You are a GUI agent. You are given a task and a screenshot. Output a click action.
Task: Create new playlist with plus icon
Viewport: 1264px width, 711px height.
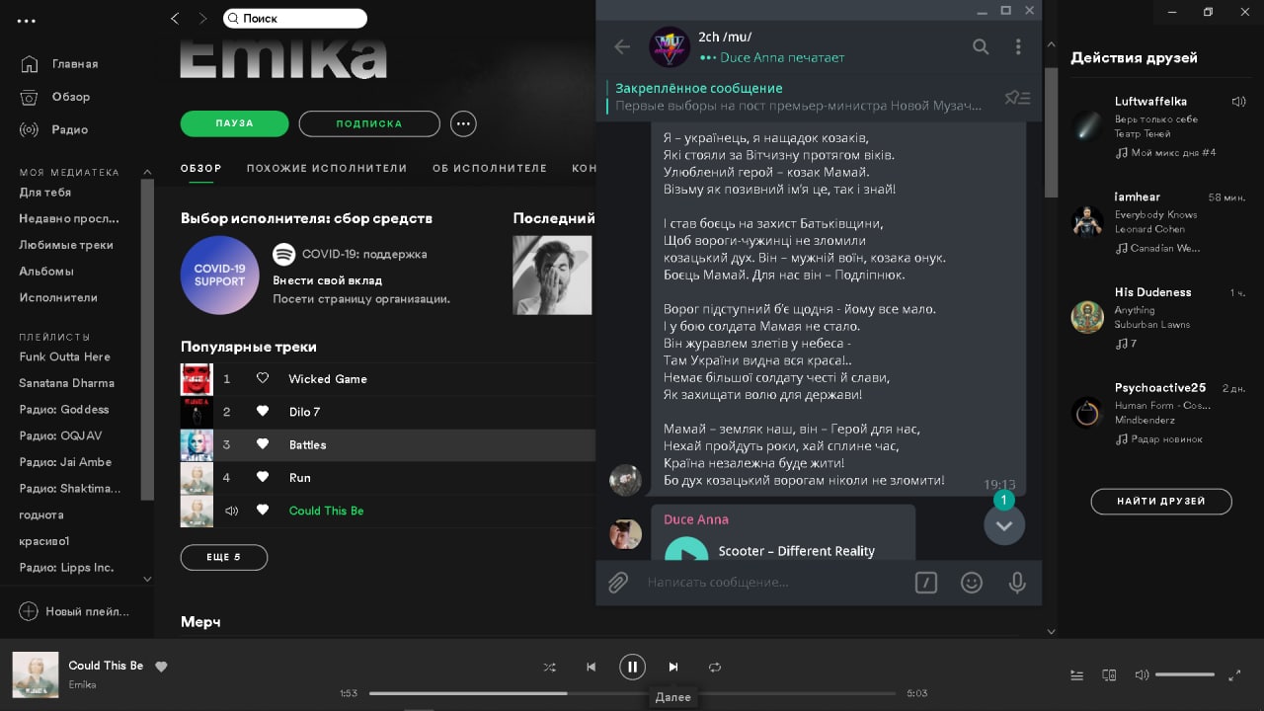29,611
